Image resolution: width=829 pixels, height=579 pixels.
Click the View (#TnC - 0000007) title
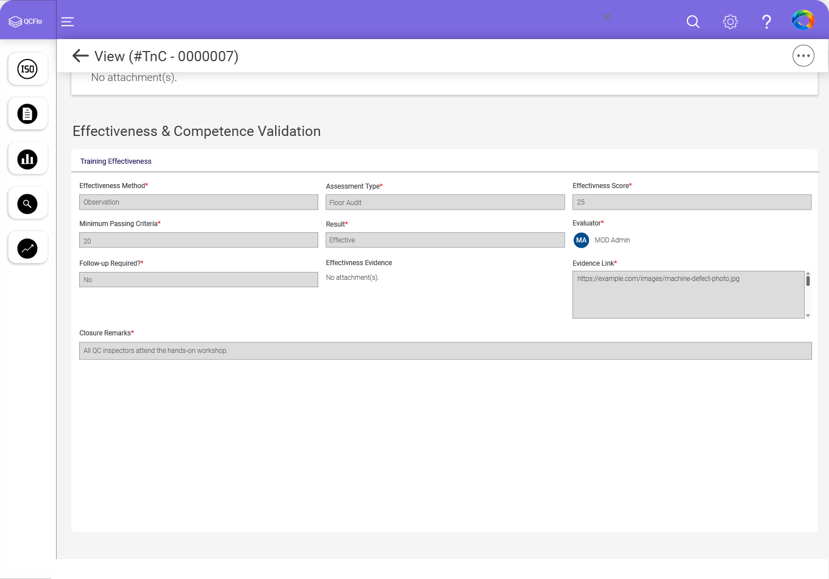pyautogui.click(x=166, y=56)
